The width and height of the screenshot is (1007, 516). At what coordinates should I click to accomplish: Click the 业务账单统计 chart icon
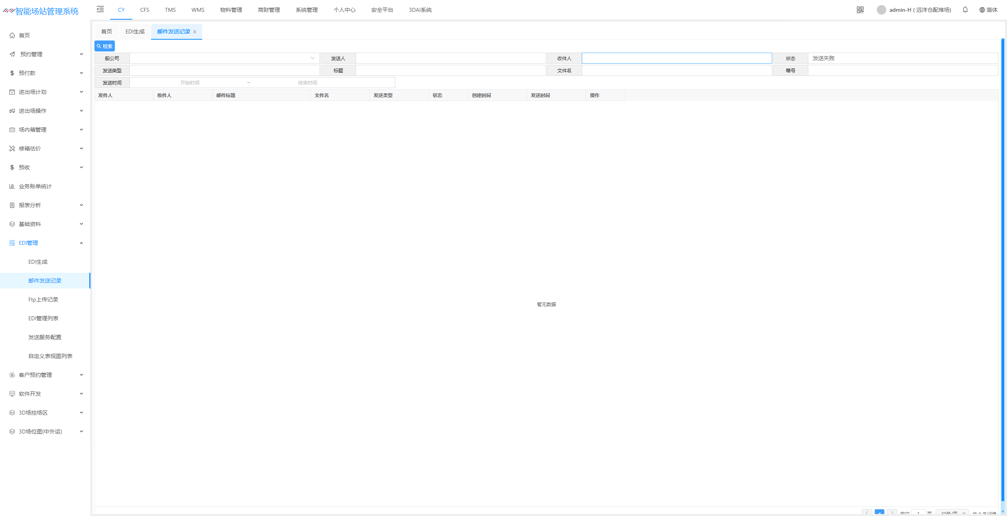tap(12, 186)
